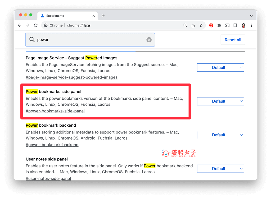Screen dimensions: 271x199
Task: Click the Power bookmarks side panel title
Action: coord(53,91)
